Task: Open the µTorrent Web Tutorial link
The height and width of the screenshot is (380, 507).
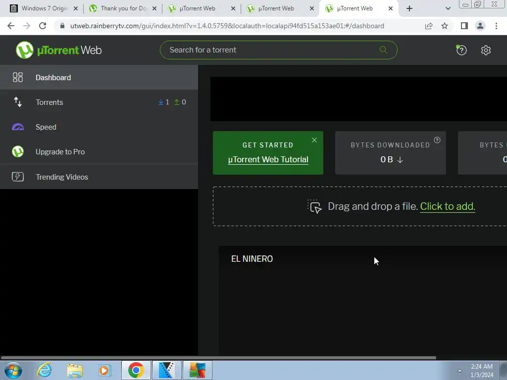Action: coord(268,160)
